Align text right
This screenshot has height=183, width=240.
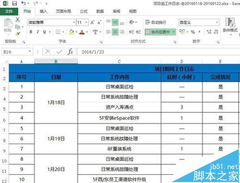click(122, 32)
